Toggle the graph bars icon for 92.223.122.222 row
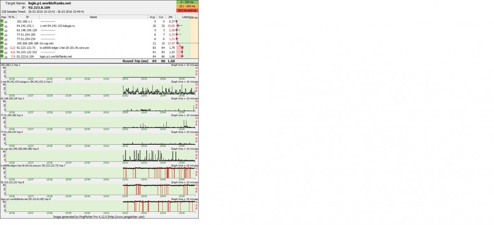This screenshot has height=225, width=494. (x=6, y=52)
